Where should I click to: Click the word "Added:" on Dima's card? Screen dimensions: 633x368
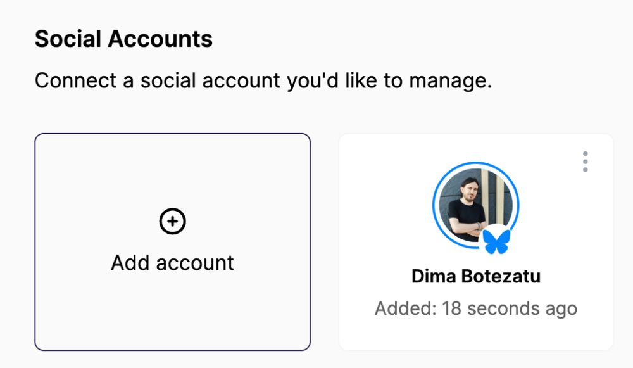click(406, 308)
